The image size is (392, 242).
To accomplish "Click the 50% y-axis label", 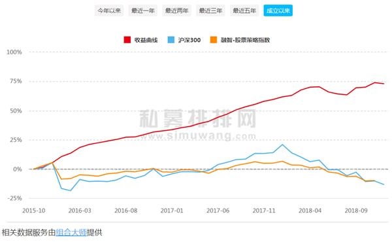I will coord(16,111).
